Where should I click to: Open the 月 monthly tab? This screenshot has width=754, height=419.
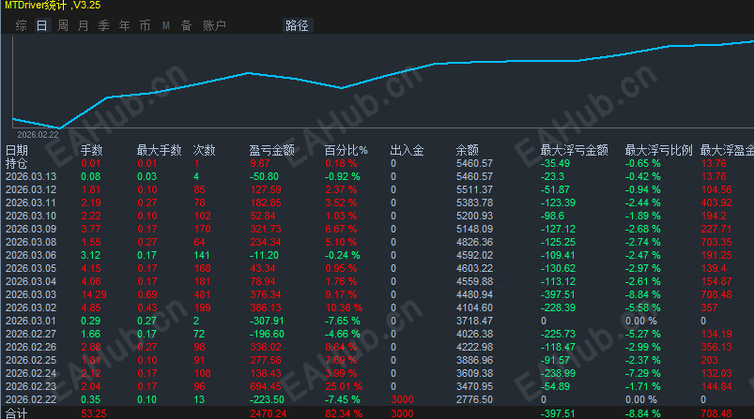(84, 25)
